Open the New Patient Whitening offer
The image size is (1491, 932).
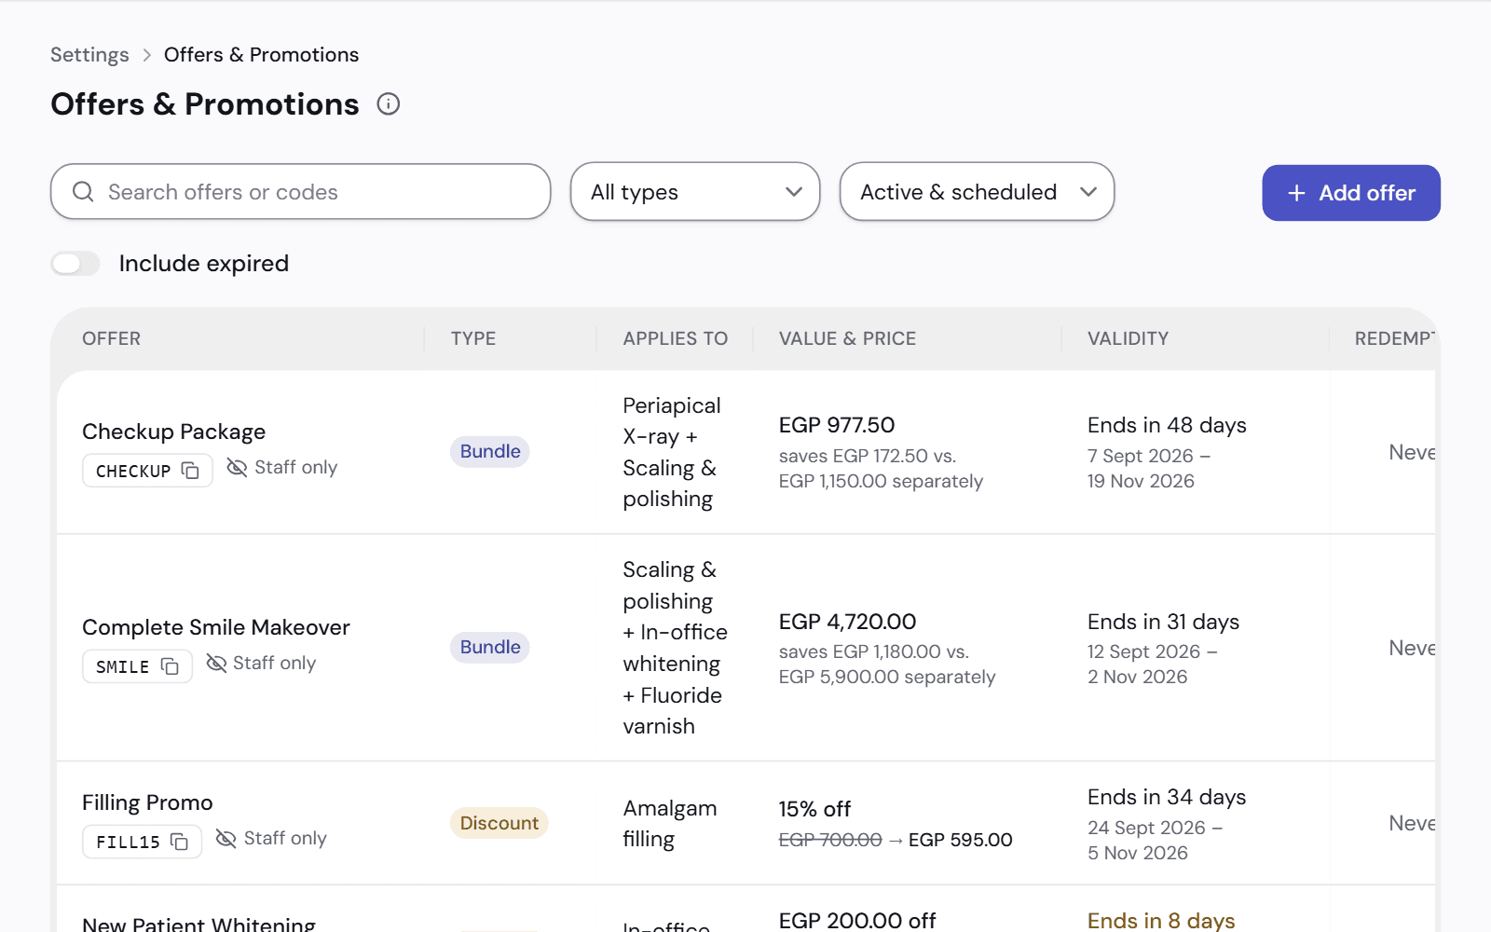click(199, 924)
